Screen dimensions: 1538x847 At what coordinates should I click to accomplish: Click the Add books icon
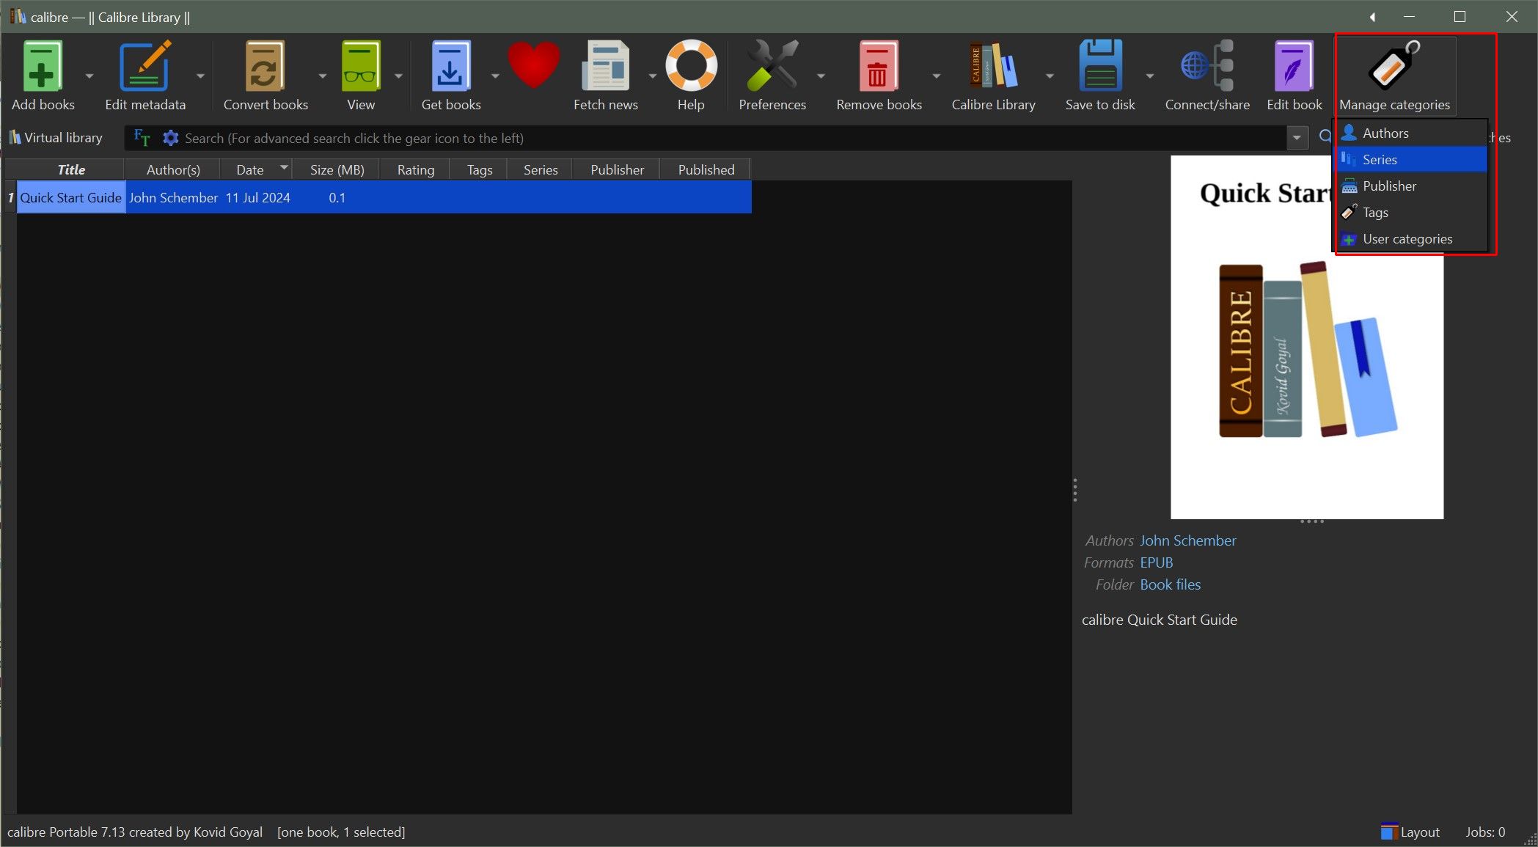click(x=42, y=67)
